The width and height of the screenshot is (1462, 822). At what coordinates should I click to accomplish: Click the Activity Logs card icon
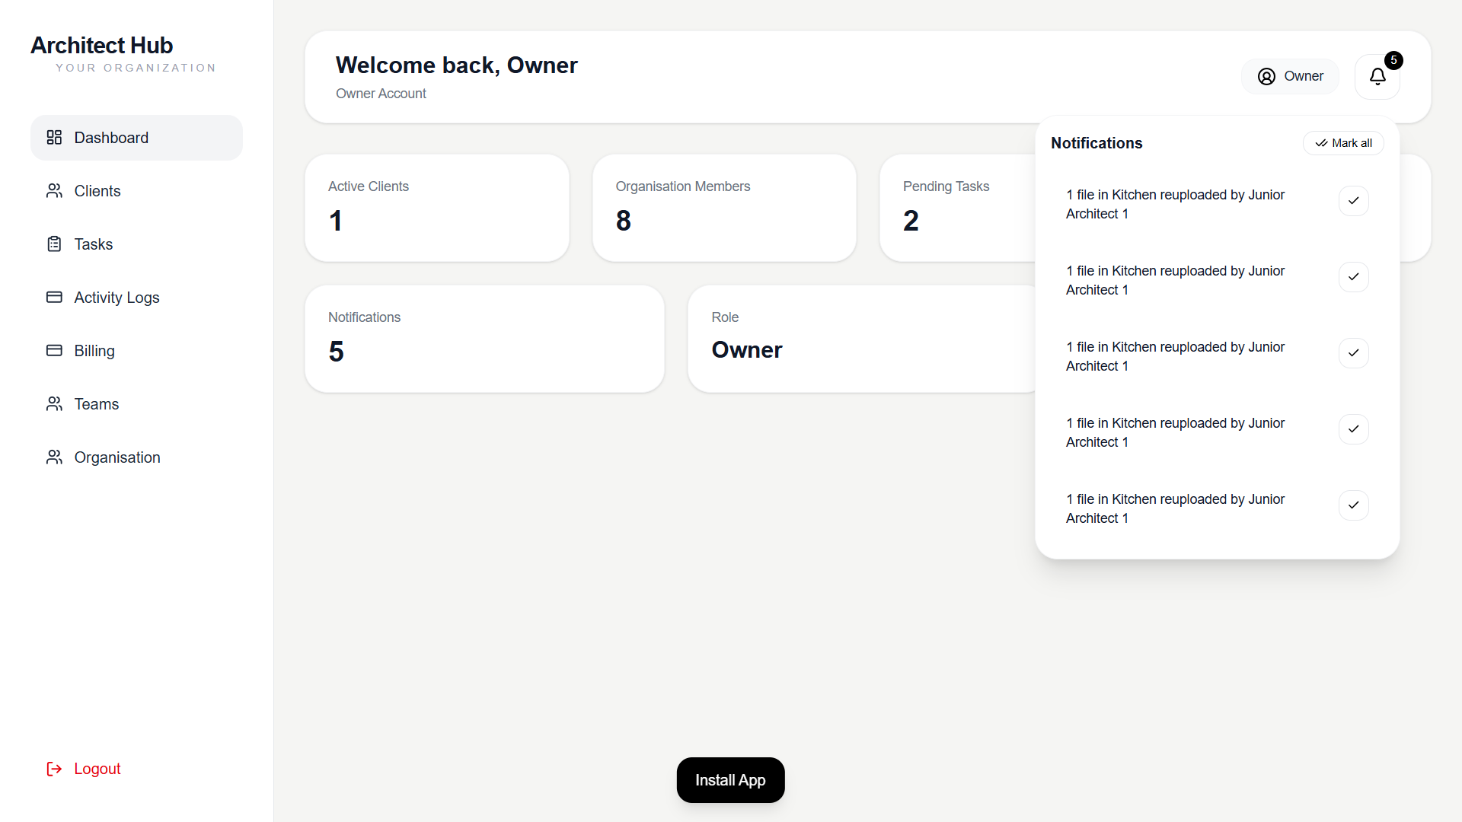[54, 298]
